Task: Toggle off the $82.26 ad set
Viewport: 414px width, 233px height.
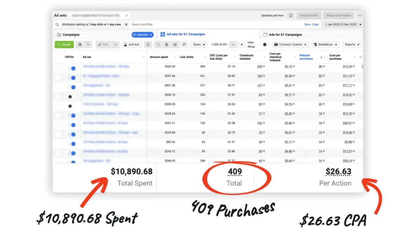Action: 72,144
